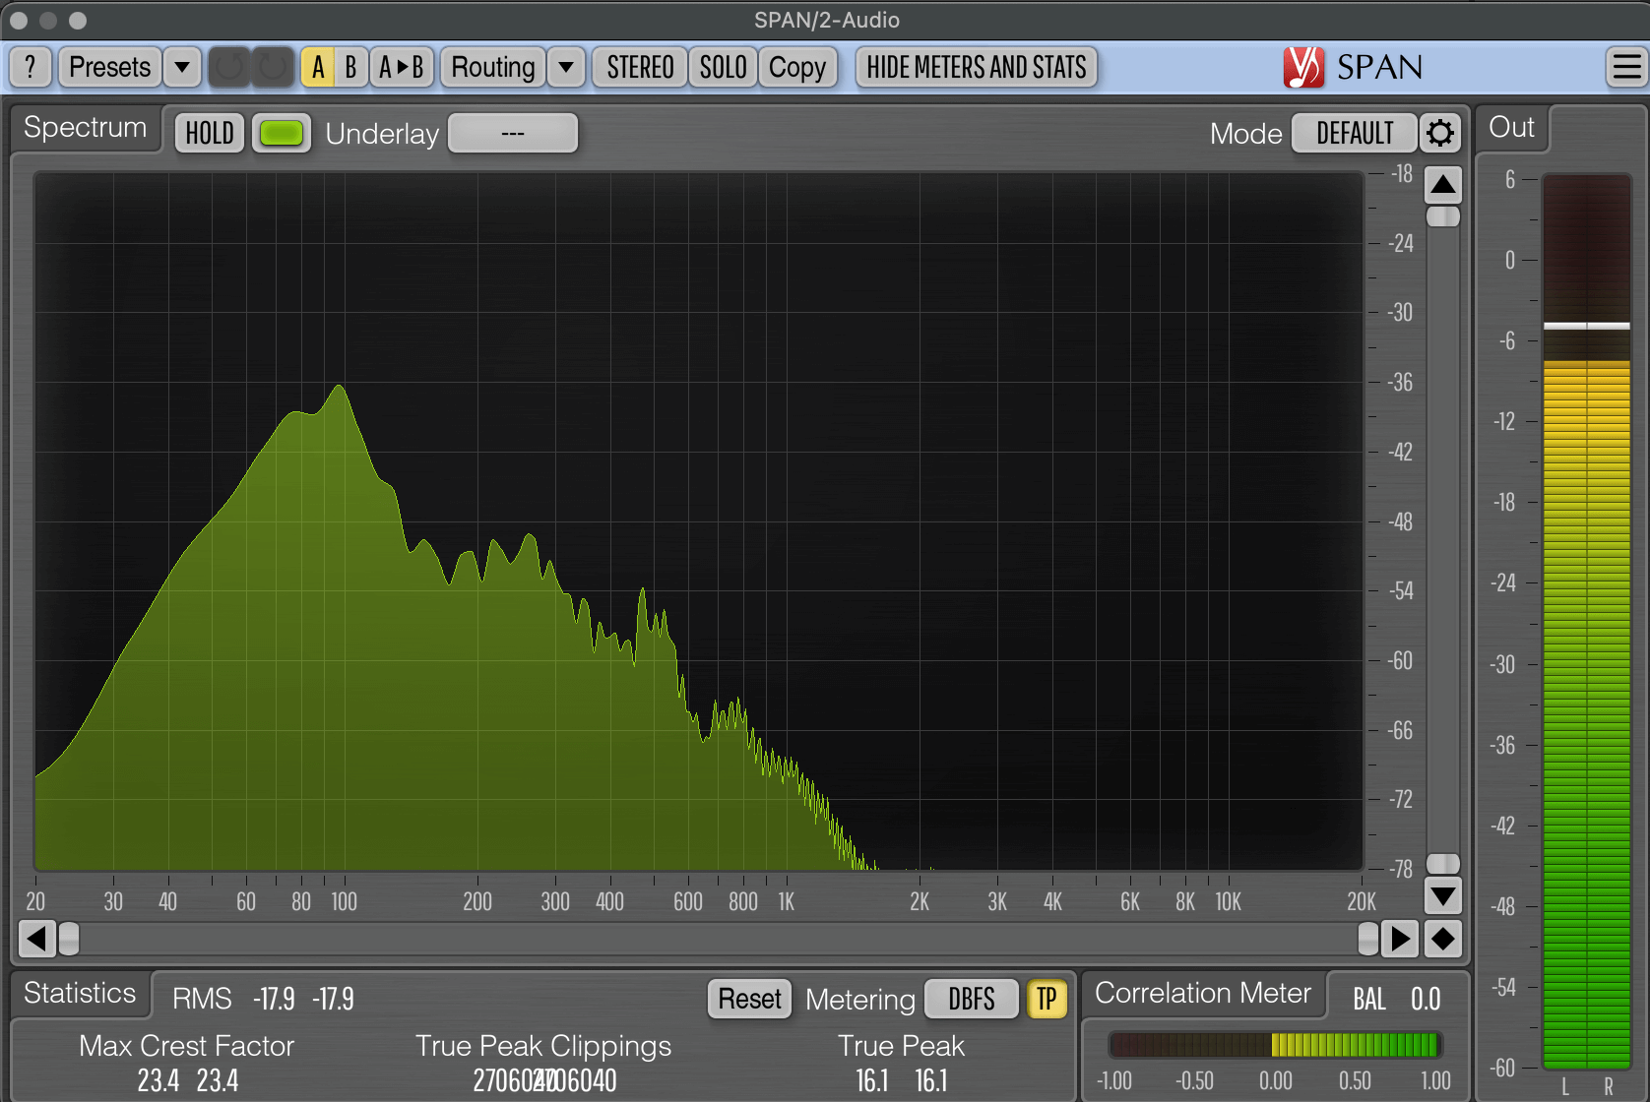Switch to the Statistics tab

(x=80, y=994)
